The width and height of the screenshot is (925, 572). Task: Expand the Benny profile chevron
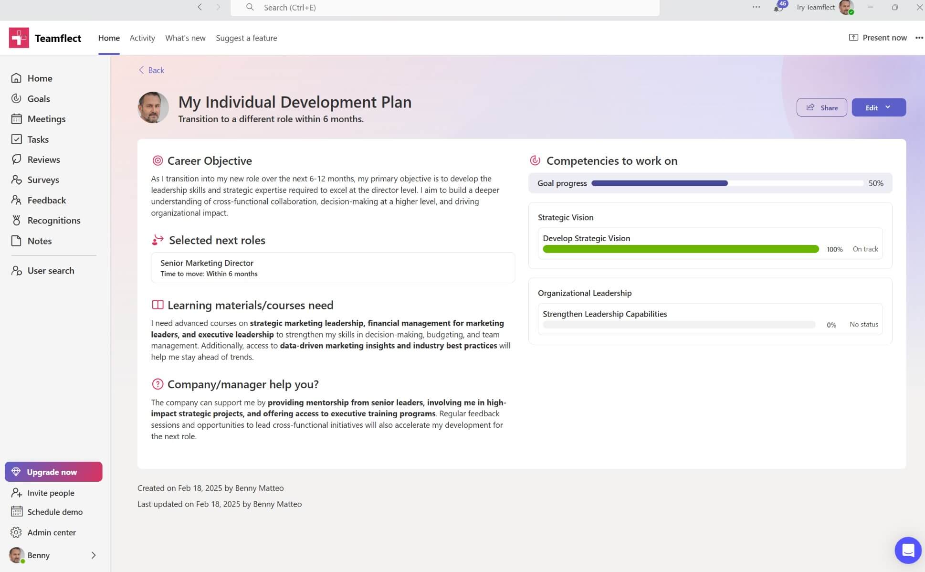point(94,555)
